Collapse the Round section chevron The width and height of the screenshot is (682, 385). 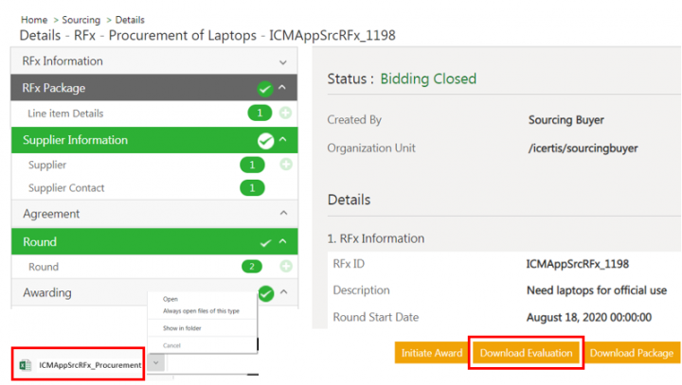click(282, 242)
